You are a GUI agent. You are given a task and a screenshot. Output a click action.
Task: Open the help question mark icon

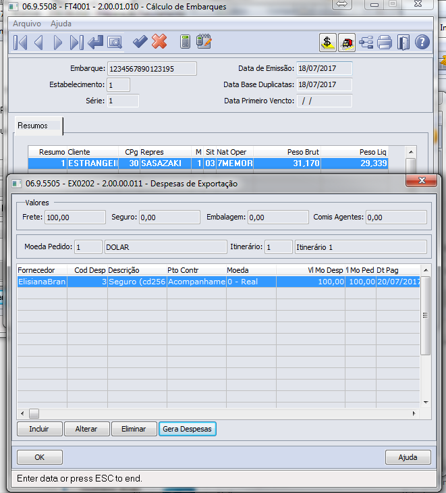pyautogui.click(x=422, y=42)
